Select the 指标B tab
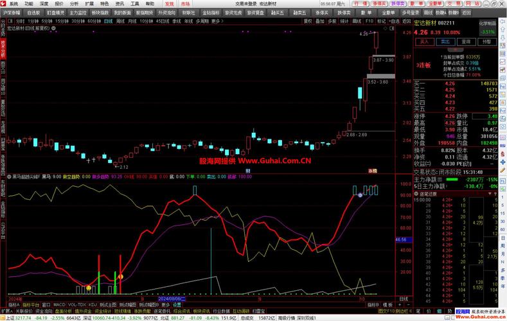Viewport: 507px width, 321px height. point(373,305)
